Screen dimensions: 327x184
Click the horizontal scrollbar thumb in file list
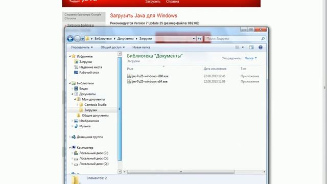180,172
